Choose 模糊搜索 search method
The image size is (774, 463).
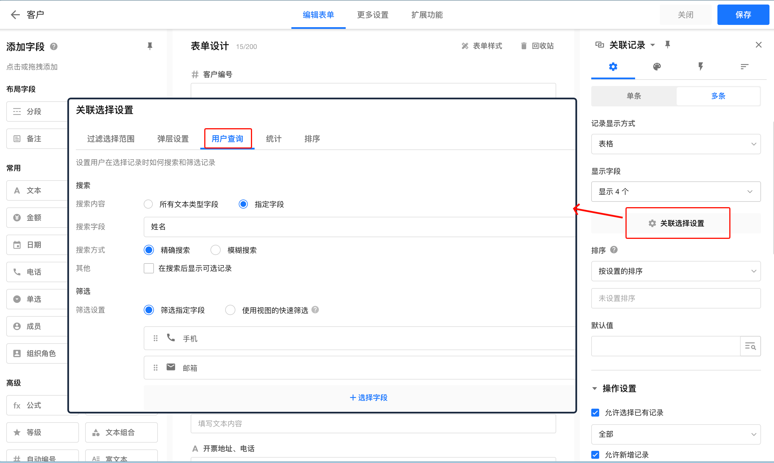tap(216, 250)
